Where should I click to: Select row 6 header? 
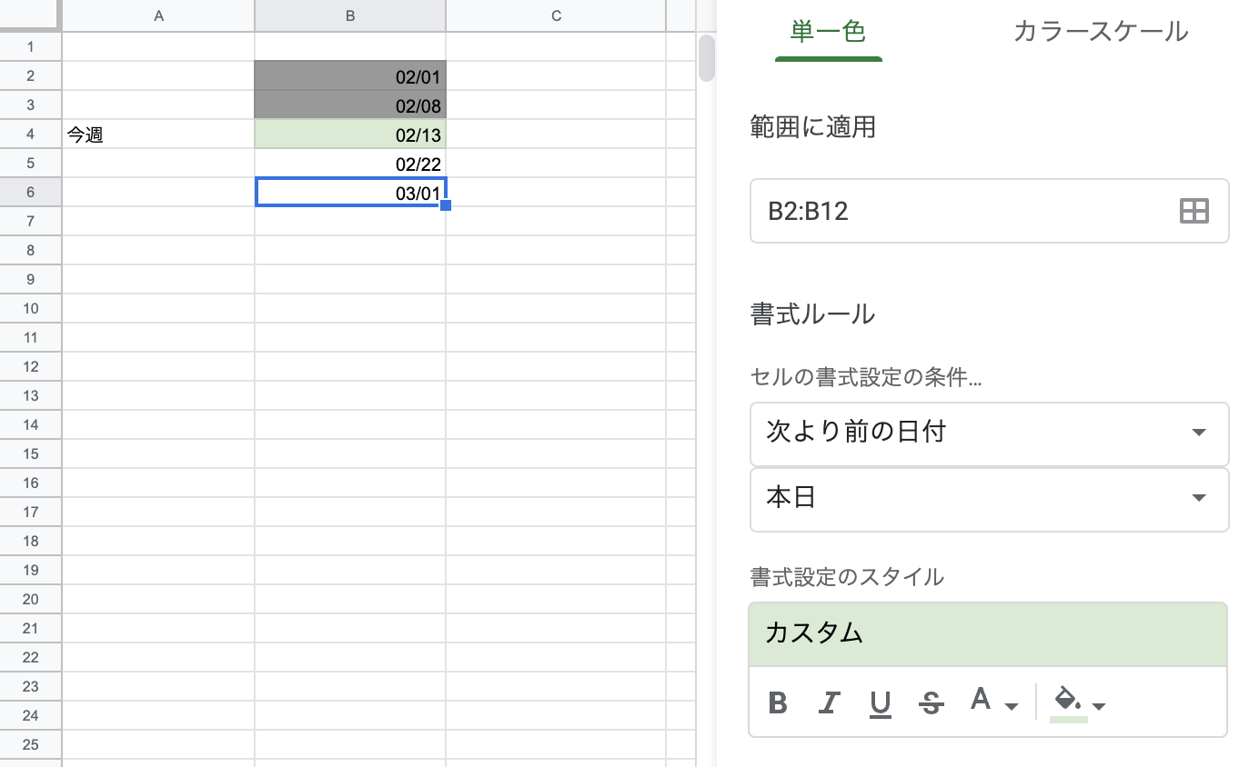click(31, 193)
